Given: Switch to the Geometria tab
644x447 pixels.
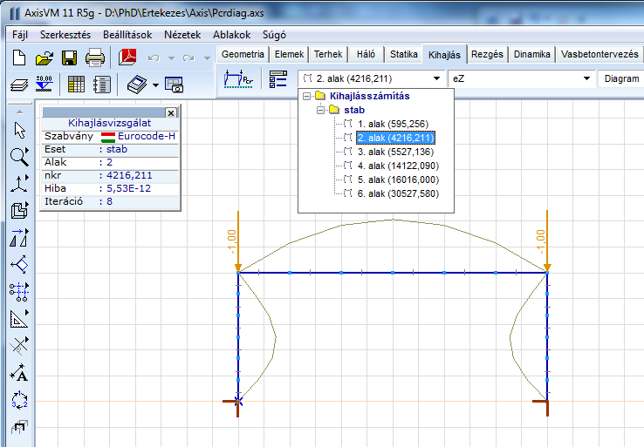Looking at the screenshot, I should pyautogui.click(x=243, y=54).
